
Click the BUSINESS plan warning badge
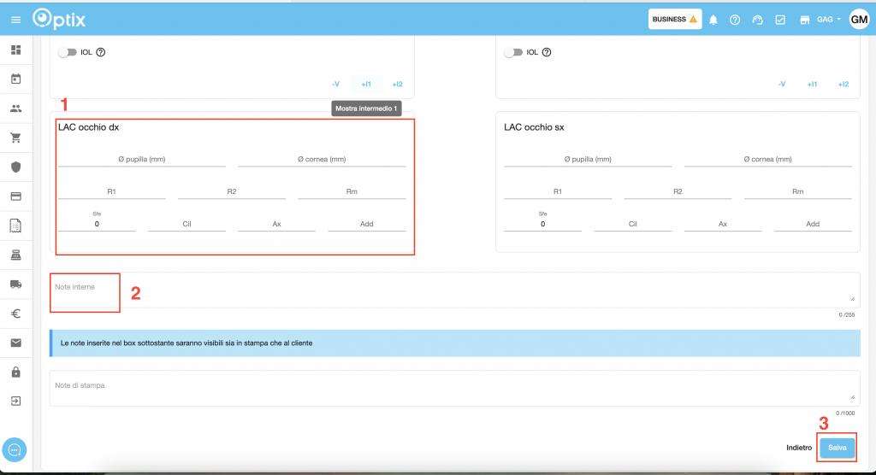(x=674, y=19)
